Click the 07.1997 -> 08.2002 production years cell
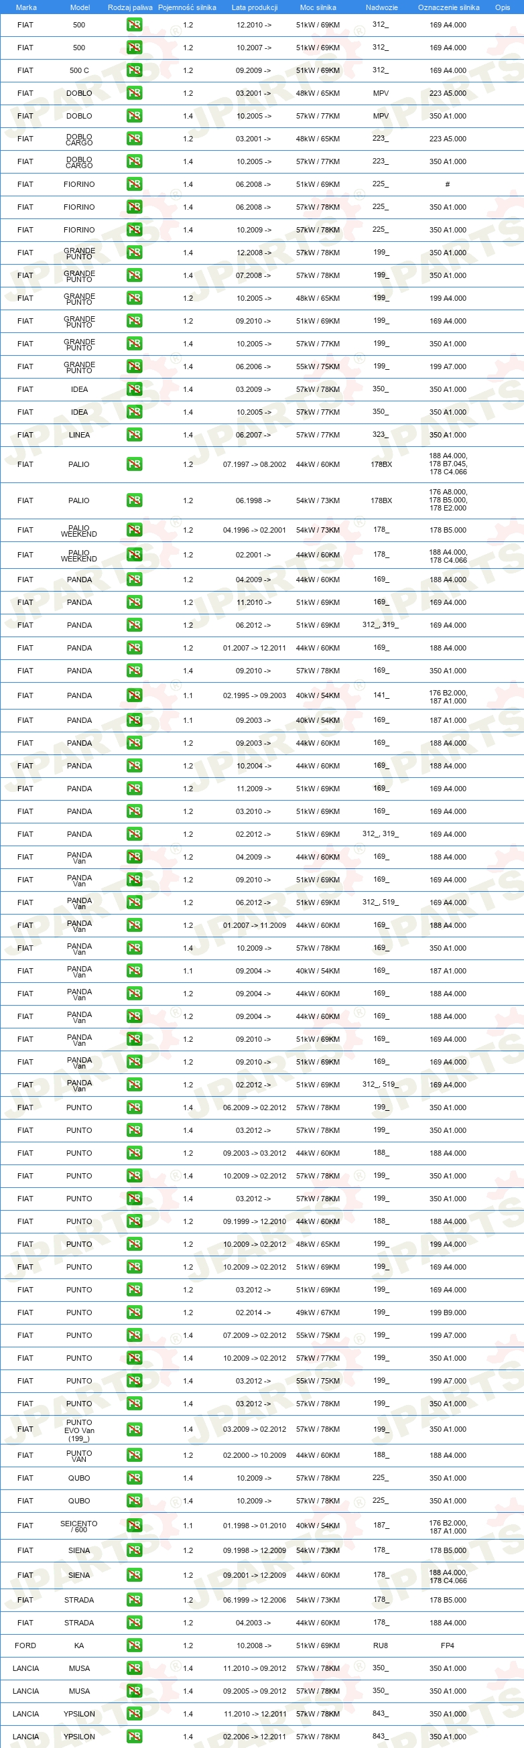 (255, 465)
